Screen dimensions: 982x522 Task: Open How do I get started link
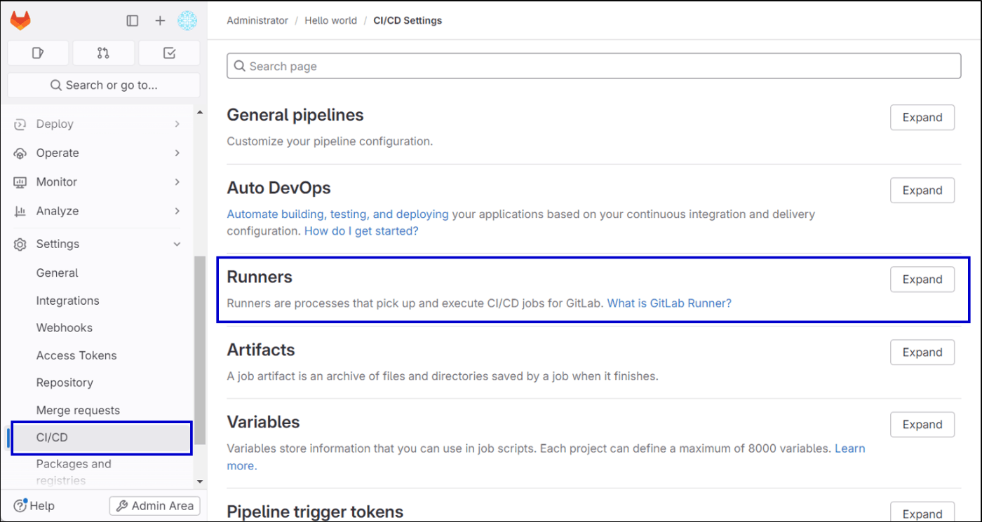coord(361,231)
